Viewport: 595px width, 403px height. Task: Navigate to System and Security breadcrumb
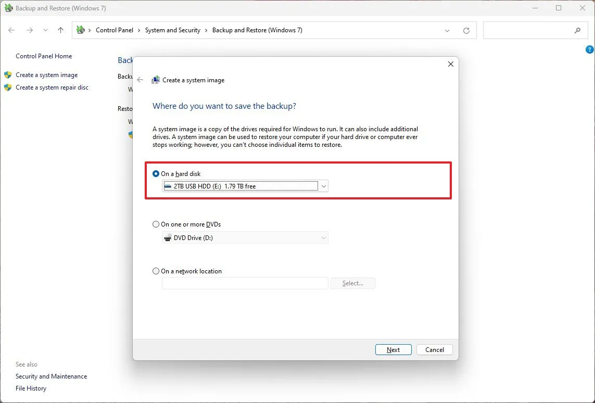[x=173, y=30]
